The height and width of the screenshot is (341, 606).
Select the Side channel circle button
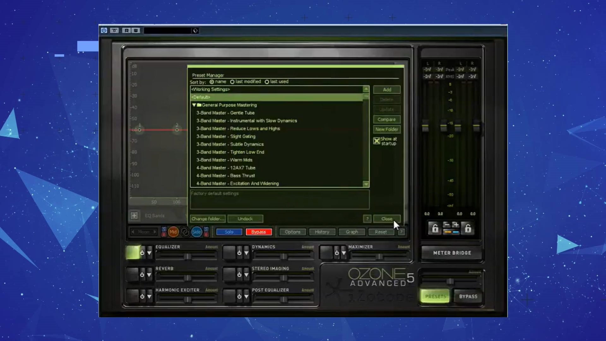pyautogui.click(x=196, y=232)
